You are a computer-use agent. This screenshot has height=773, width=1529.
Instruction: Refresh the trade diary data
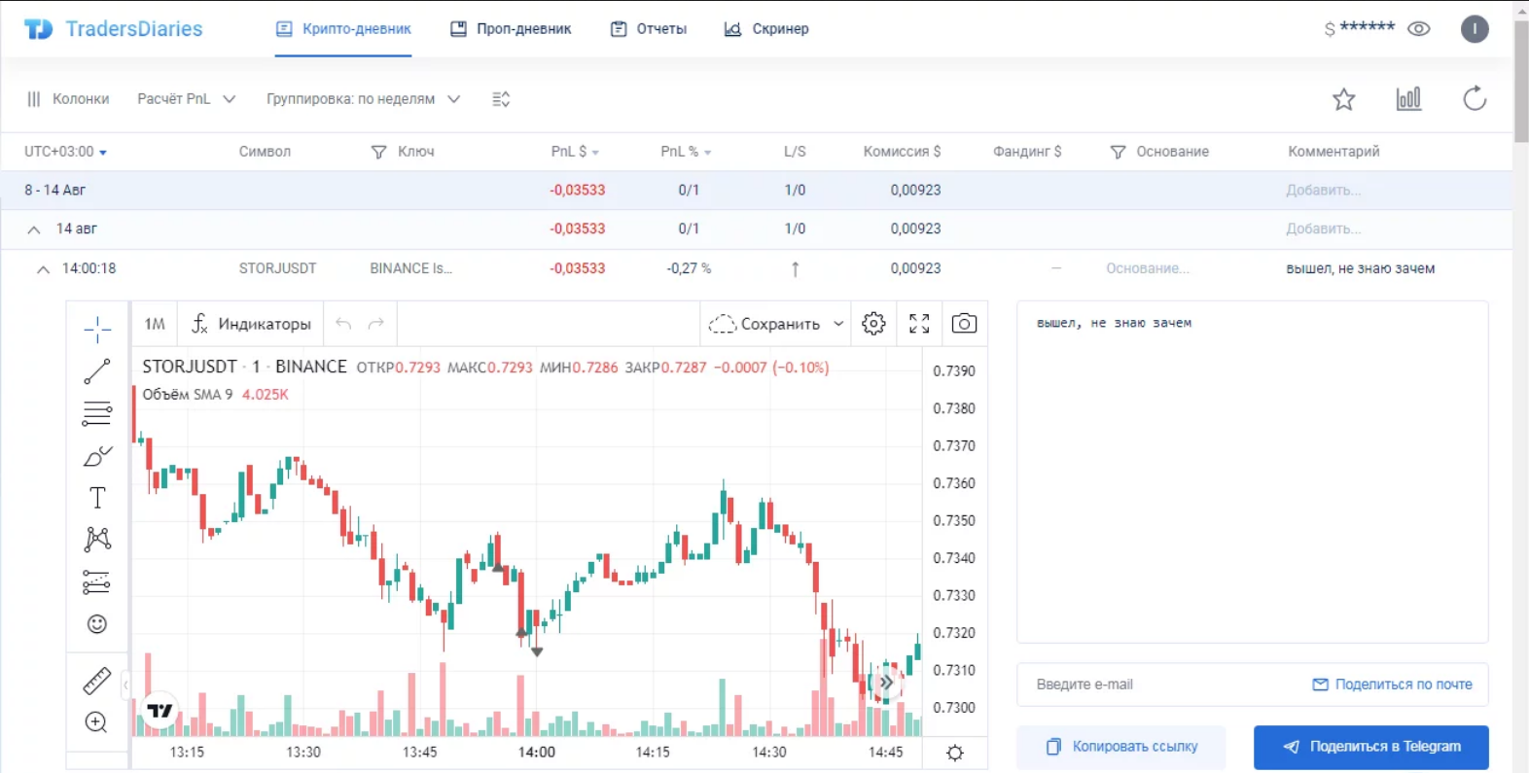pyautogui.click(x=1475, y=99)
